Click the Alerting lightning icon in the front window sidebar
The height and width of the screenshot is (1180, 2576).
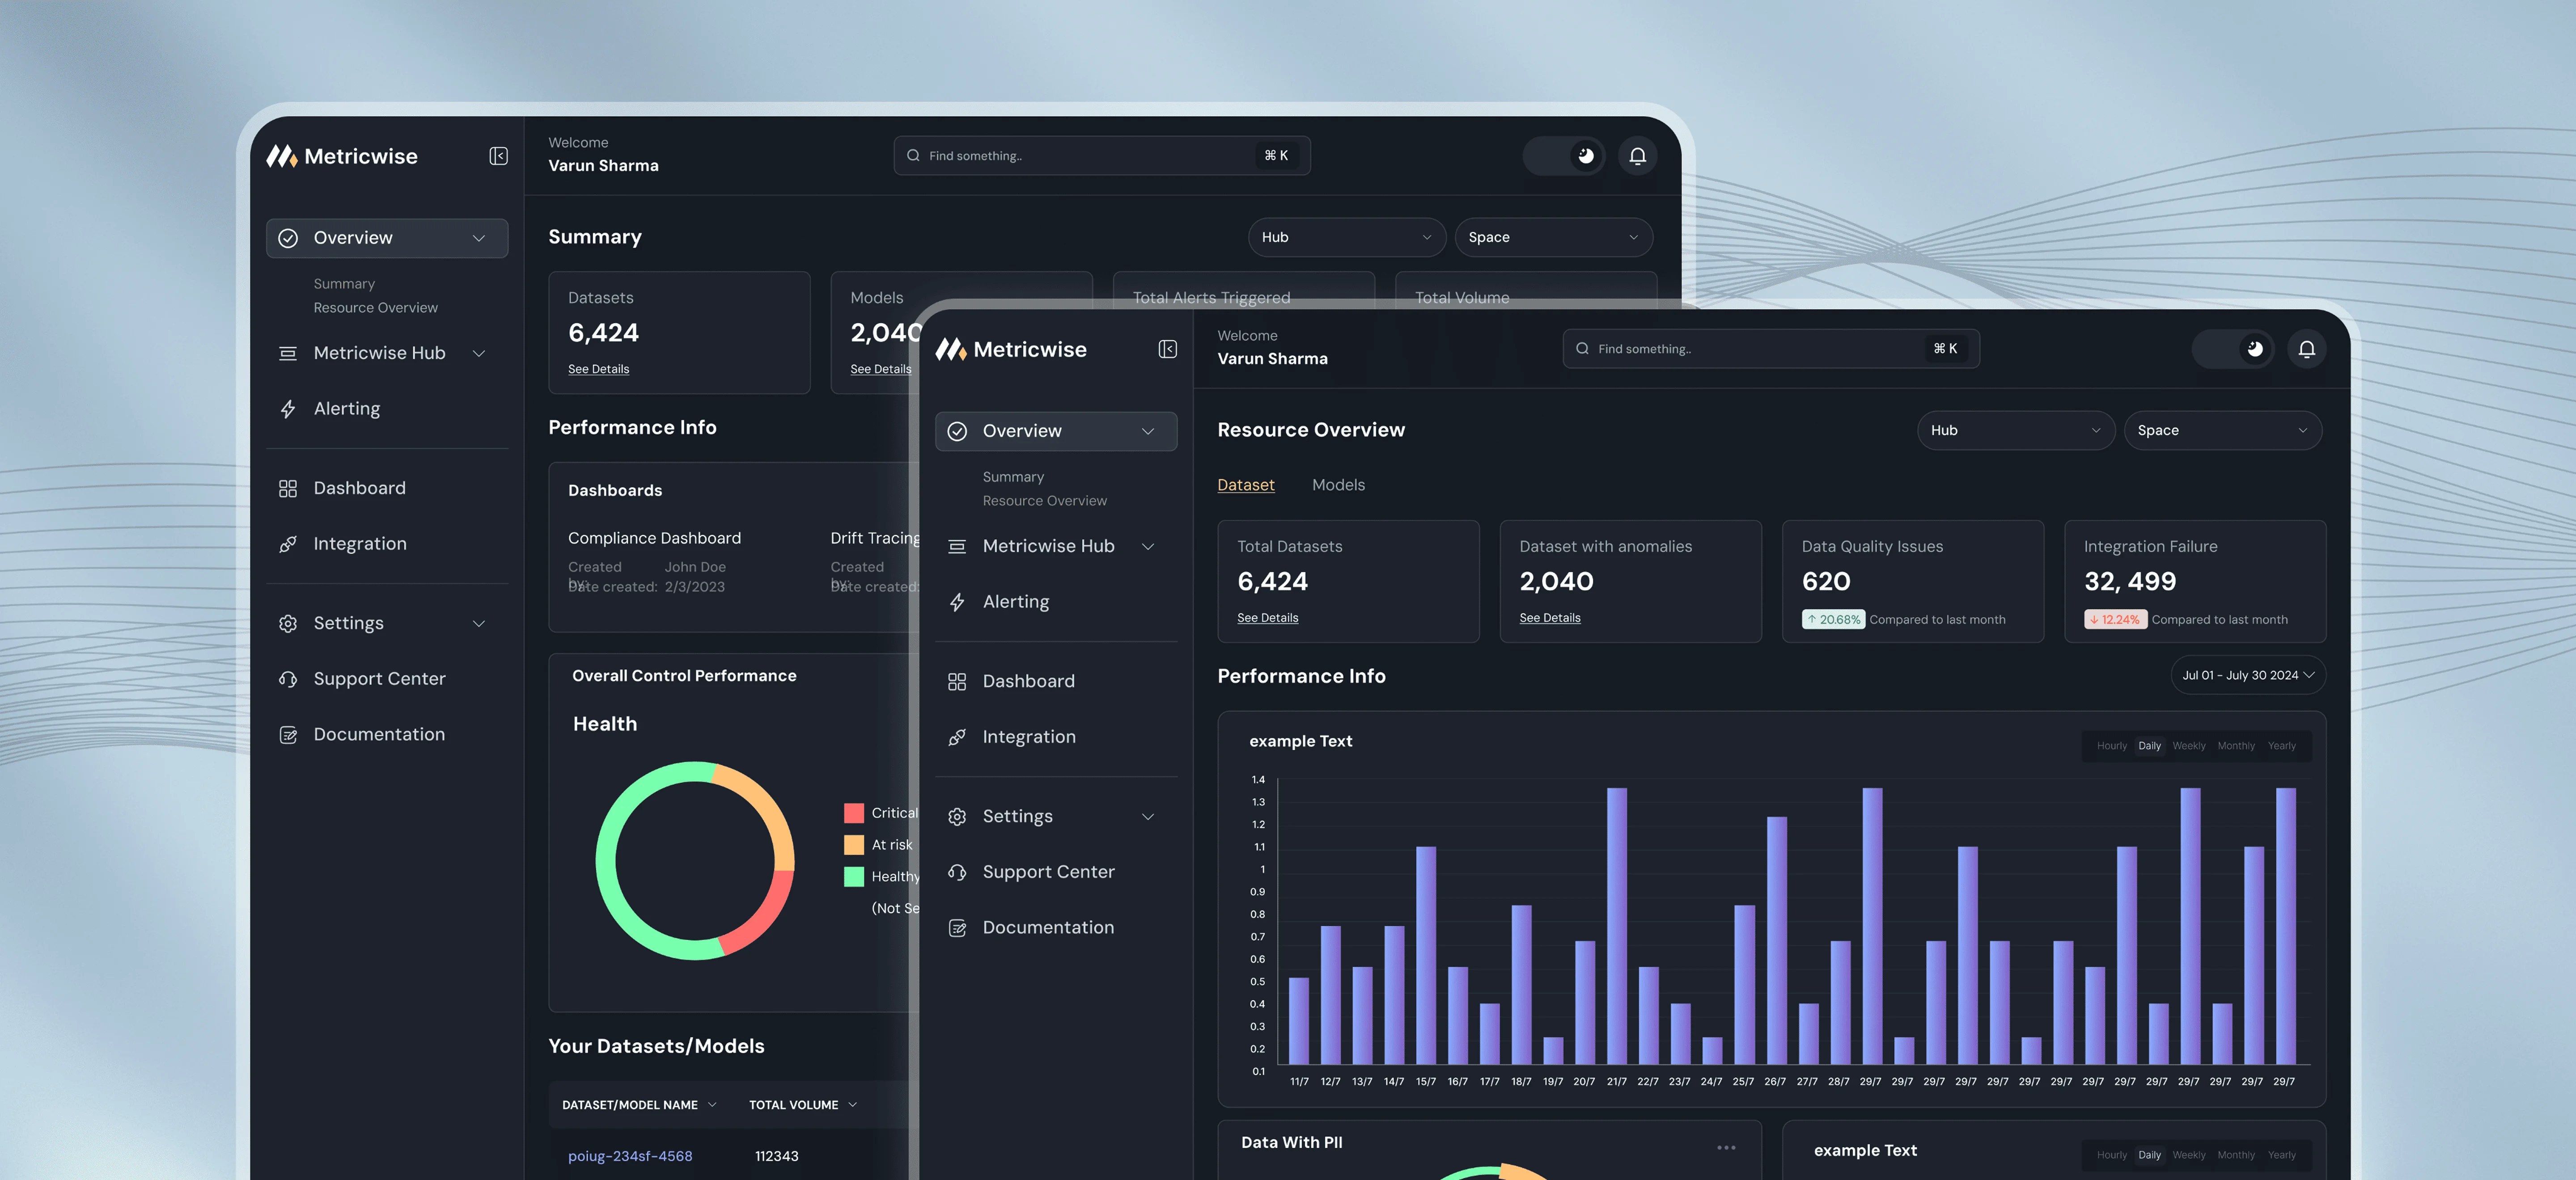[x=957, y=602]
